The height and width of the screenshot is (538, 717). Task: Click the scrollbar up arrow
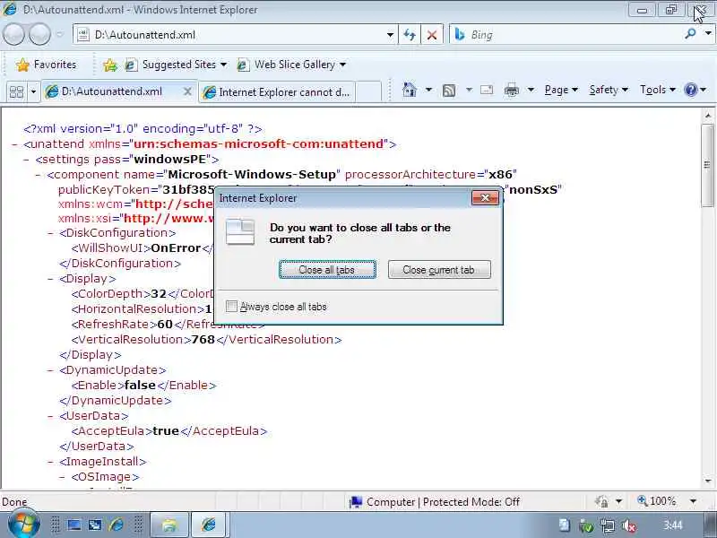click(708, 116)
